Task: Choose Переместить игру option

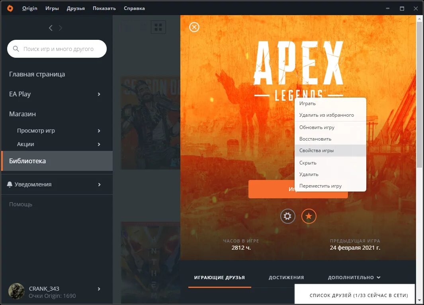Action: 330,186
